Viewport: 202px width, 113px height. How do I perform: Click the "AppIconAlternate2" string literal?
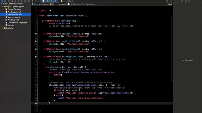78,44
